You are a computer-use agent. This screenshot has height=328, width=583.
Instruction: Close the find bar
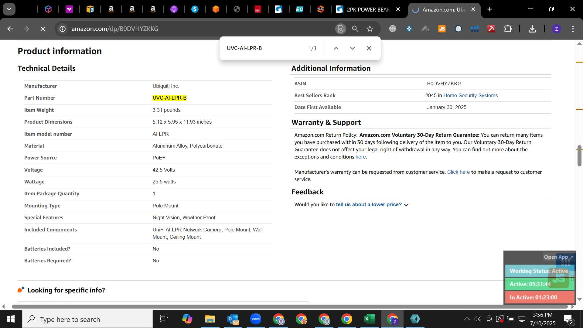point(369,48)
